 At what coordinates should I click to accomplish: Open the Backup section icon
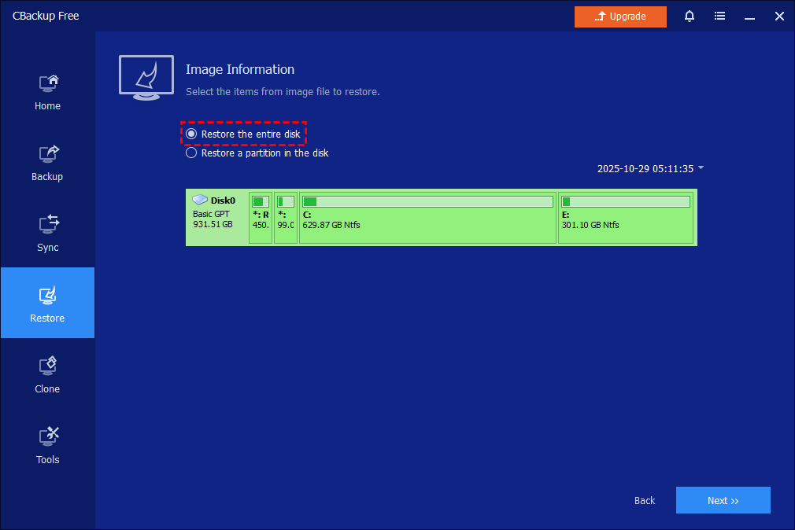click(47, 154)
